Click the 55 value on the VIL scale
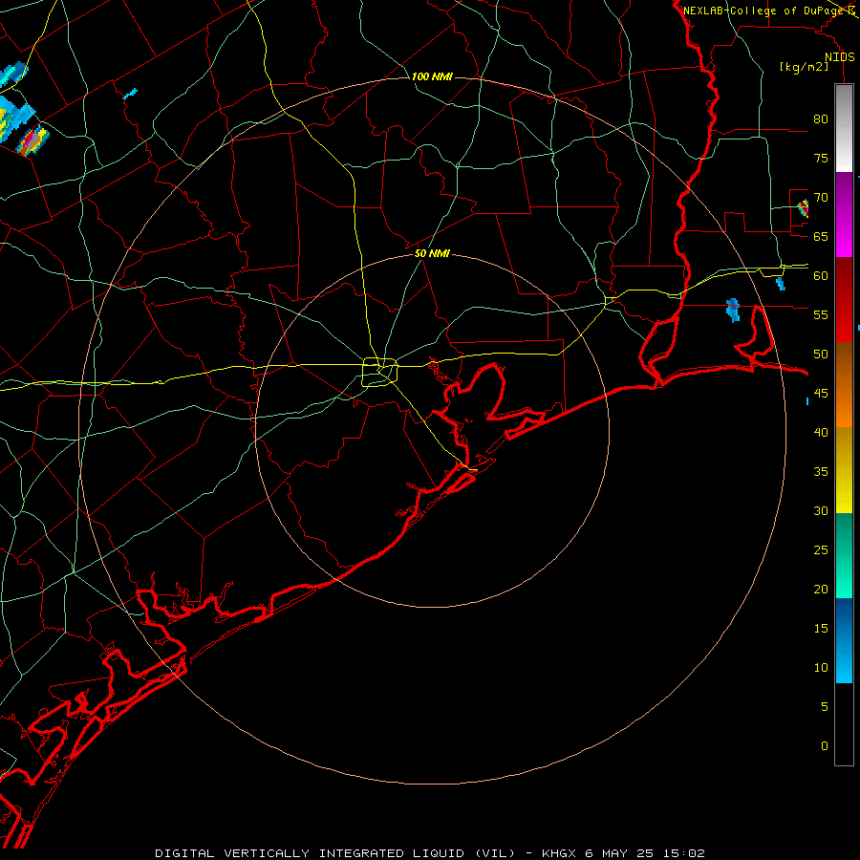 click(x=821, y=315)
